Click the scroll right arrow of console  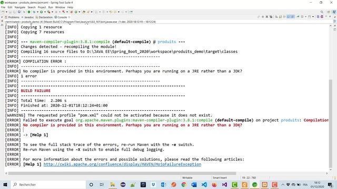pyautogui.click(x=327, y=173)
